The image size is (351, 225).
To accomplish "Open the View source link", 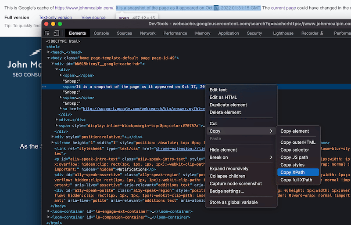I will pos(93,17).
